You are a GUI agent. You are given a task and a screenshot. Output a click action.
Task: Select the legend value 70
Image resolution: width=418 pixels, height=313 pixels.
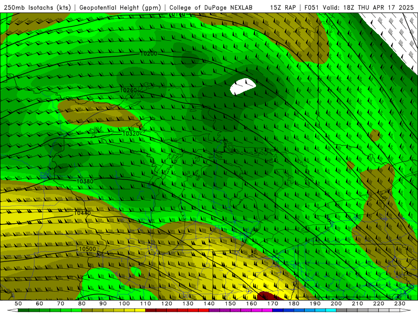(61, 304)
